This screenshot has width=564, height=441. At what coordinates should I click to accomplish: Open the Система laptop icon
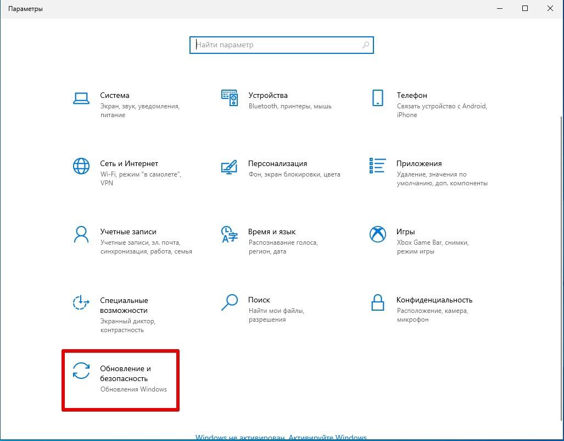point(81,98)
